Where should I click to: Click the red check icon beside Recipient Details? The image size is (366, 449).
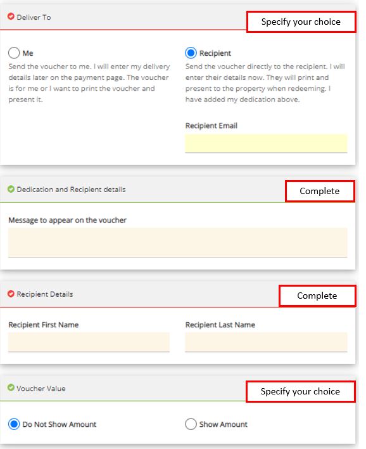click(11, 294)
